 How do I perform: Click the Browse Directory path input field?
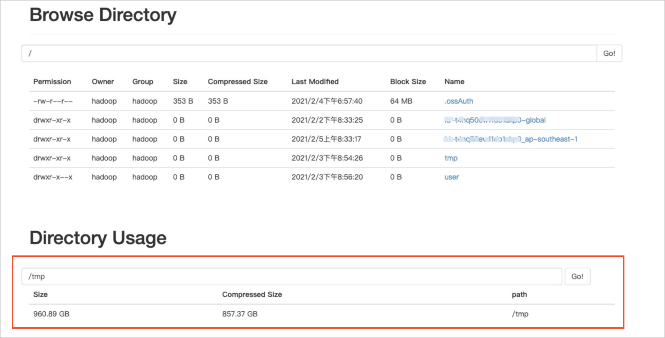point(309,53)
